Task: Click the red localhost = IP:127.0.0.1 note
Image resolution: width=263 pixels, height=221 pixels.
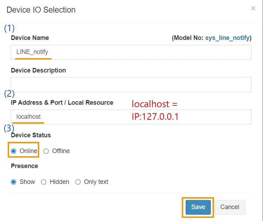Action: tap(155, 110)
